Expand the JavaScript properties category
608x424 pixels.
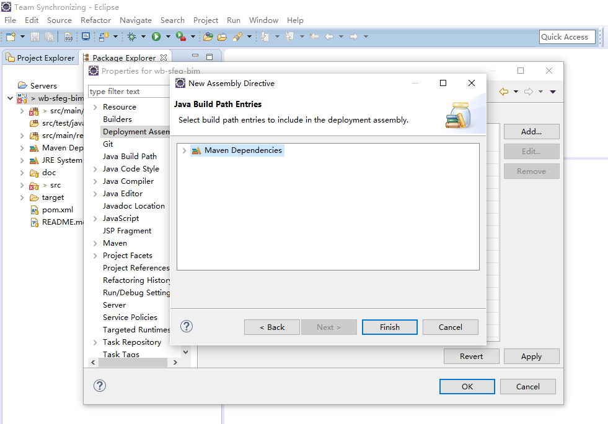[95, 218]
